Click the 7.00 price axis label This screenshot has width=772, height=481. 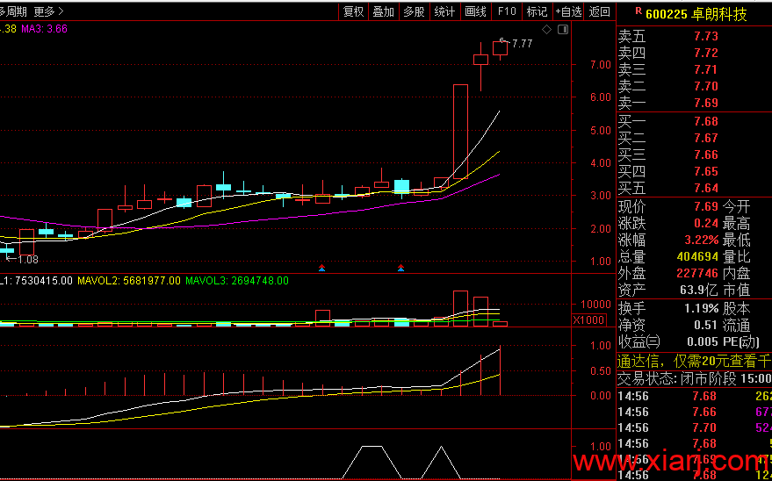pyautogui.click(x=601, y=64)
